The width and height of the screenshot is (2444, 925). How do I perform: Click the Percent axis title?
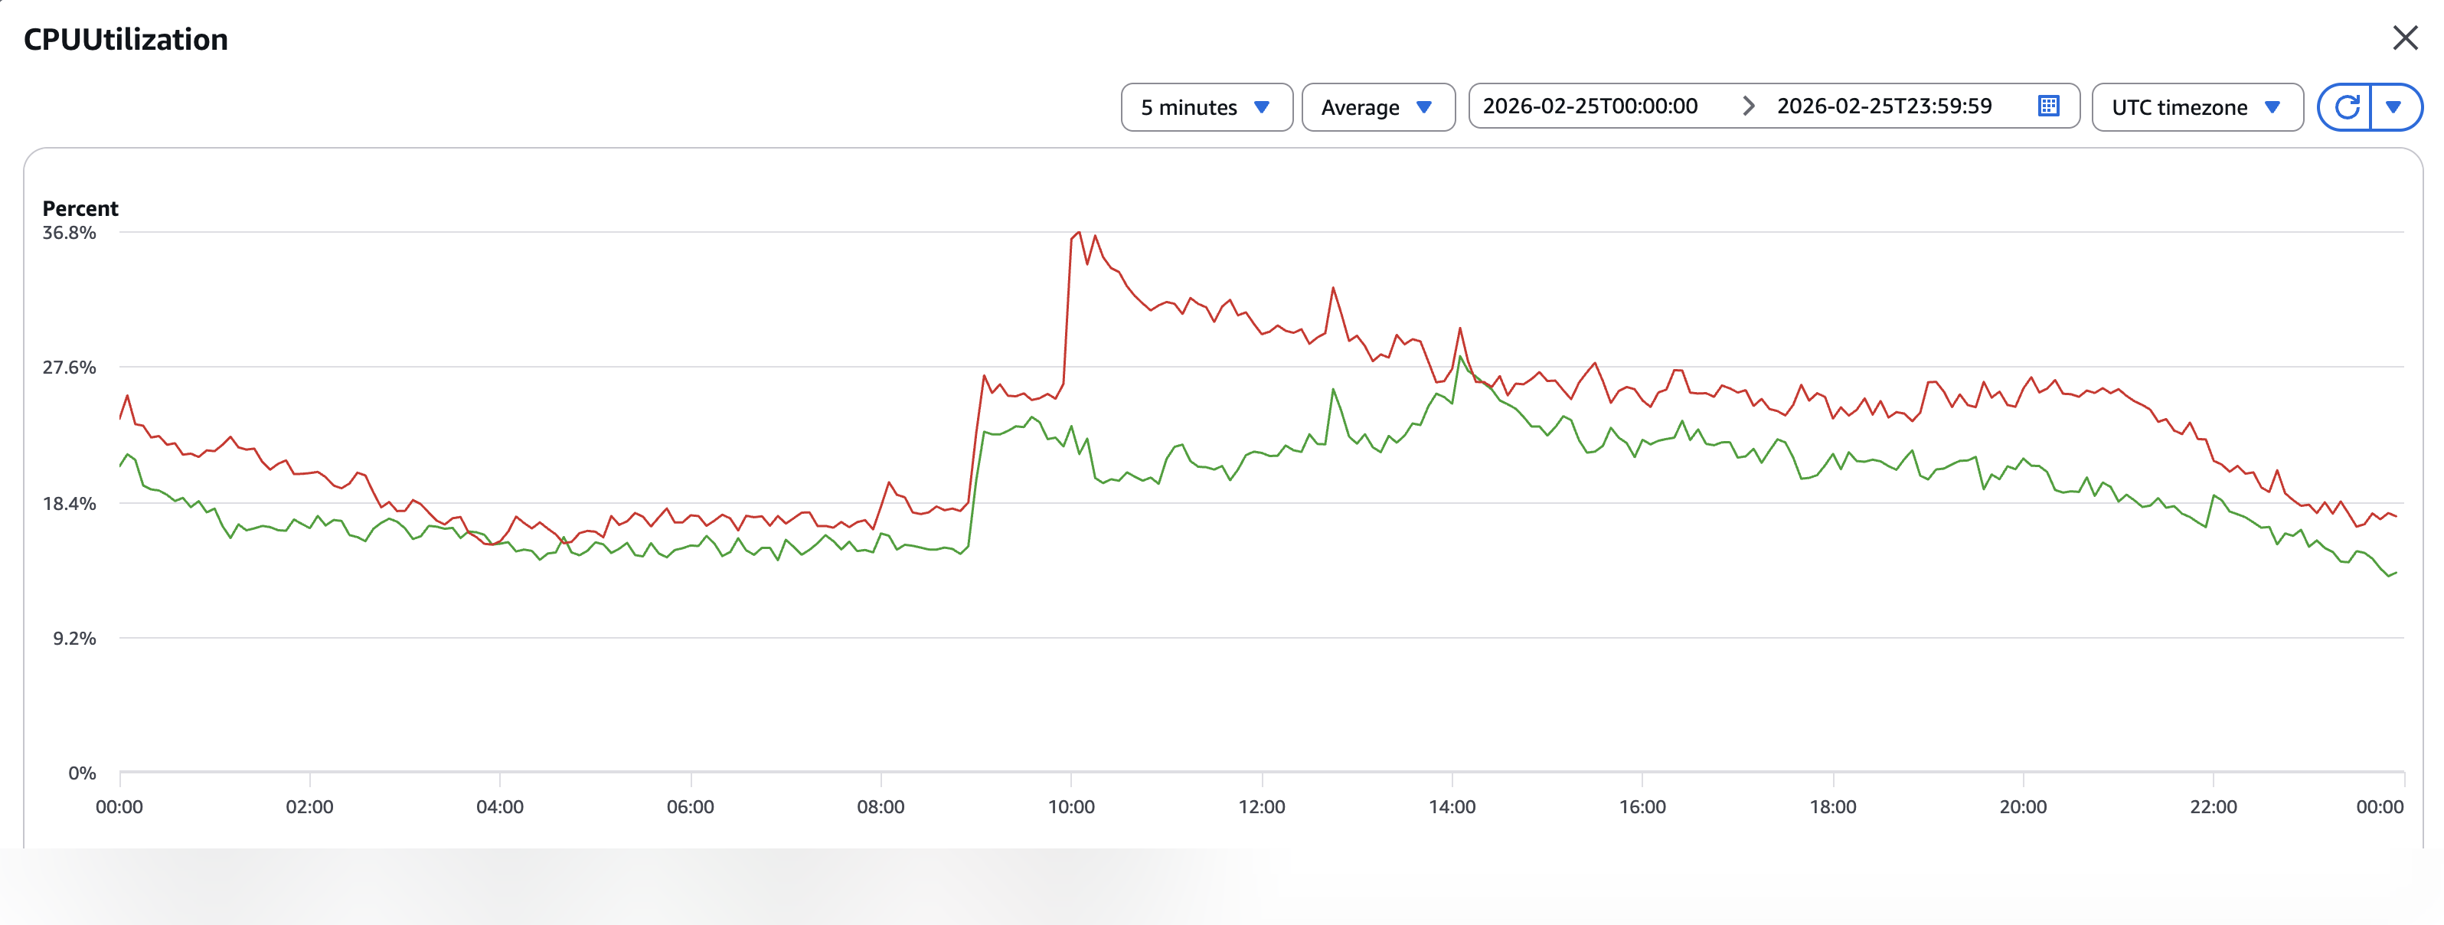pyautogui.click(x=80, y=209)
